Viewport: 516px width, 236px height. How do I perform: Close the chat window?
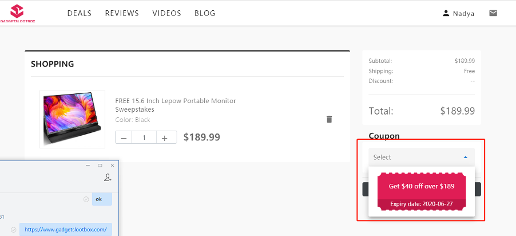click(x=112, y=165)
